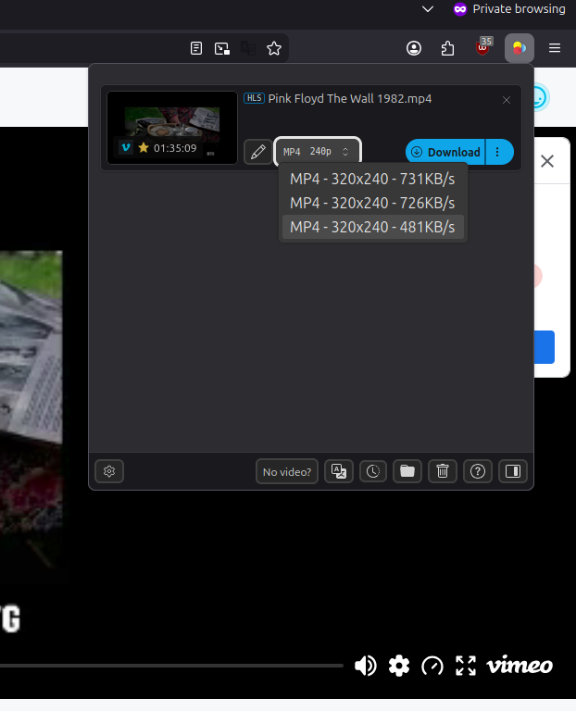Click video title Pink Floyd The Wall 1982.mp4
Viewport: 576px width, 711px height.
click(350, 98)
